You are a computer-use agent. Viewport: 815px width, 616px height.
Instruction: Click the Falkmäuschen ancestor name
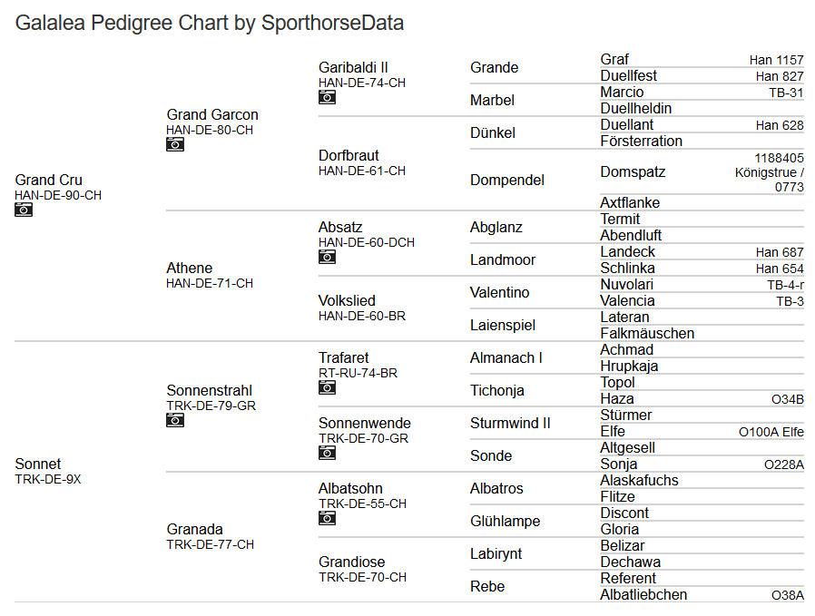(x=647, y=334)
